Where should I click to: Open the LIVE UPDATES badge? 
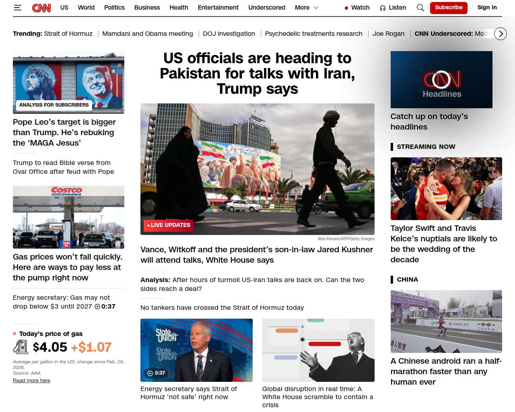coord(168,225)
